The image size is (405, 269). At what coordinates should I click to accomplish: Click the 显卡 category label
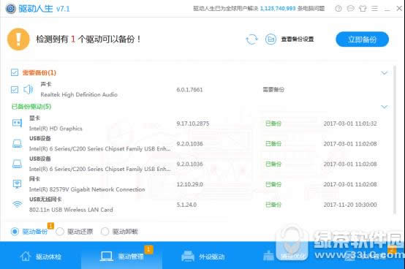coord(34,118)
